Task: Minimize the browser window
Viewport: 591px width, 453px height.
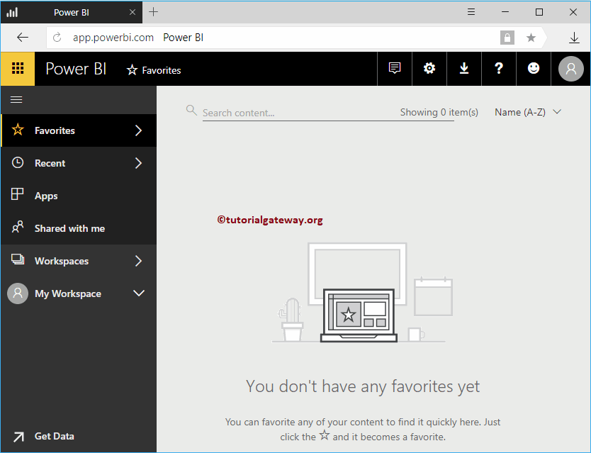Action: (x=505, y=12)
